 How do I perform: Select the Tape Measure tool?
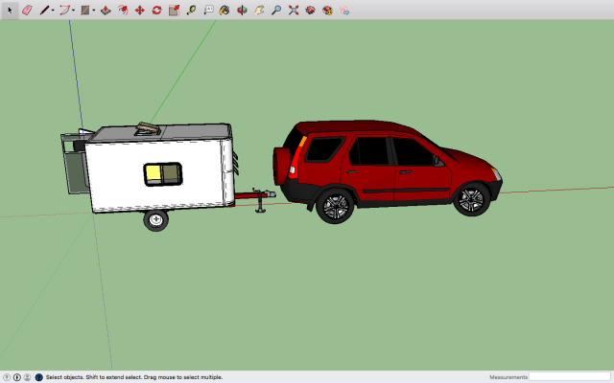click(191, 11)
